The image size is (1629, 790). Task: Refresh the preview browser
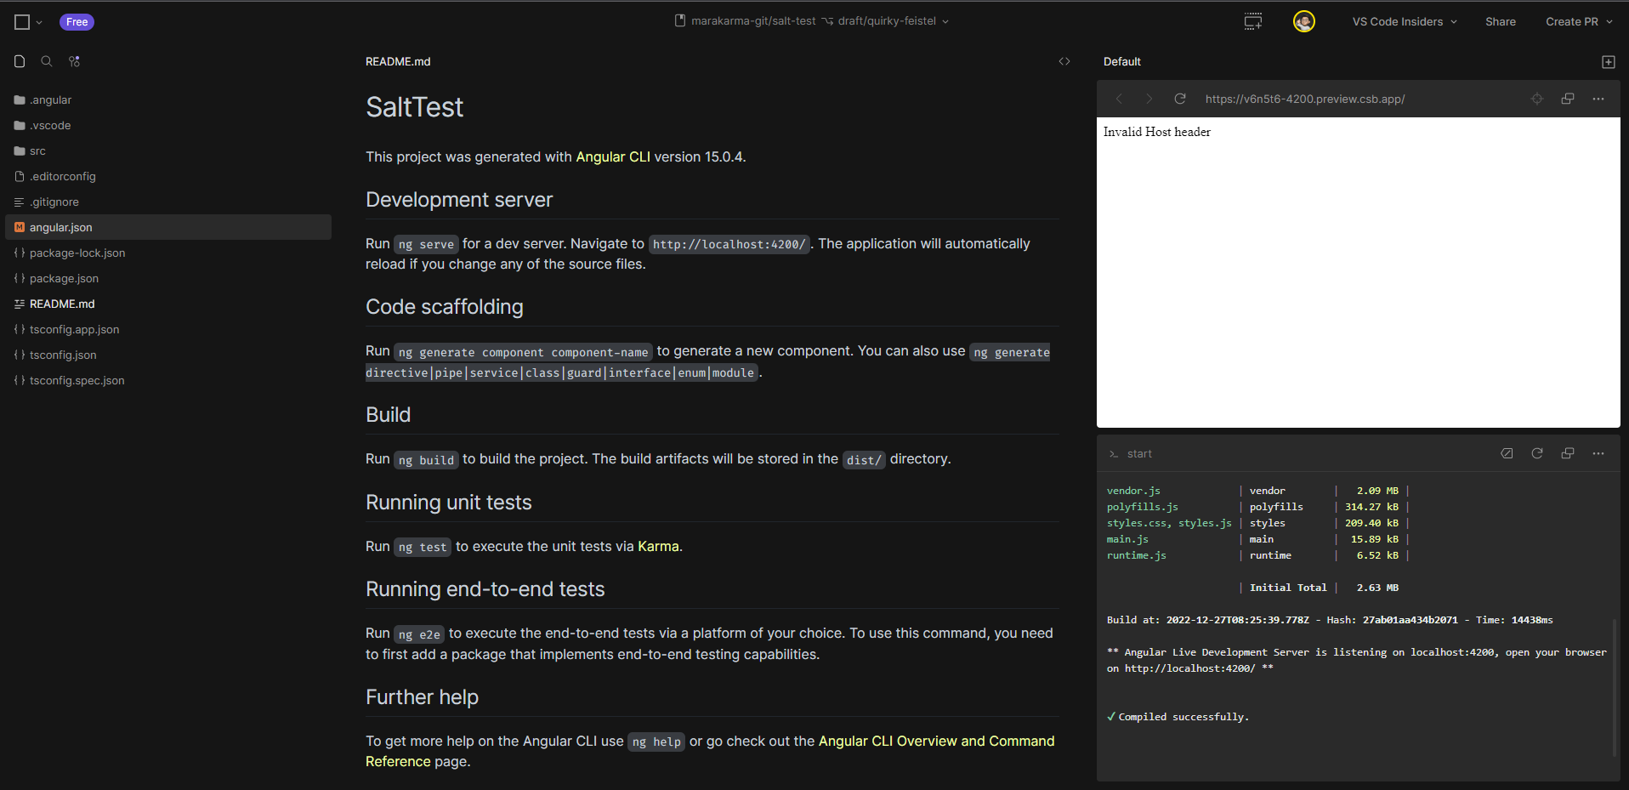click(x=1179, y=98)
